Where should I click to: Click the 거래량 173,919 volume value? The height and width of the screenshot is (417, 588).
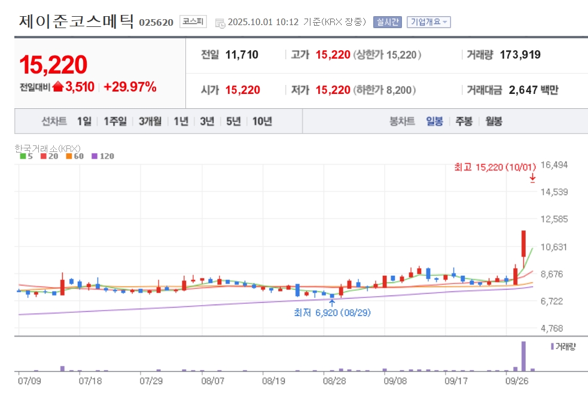pos(520,55)
